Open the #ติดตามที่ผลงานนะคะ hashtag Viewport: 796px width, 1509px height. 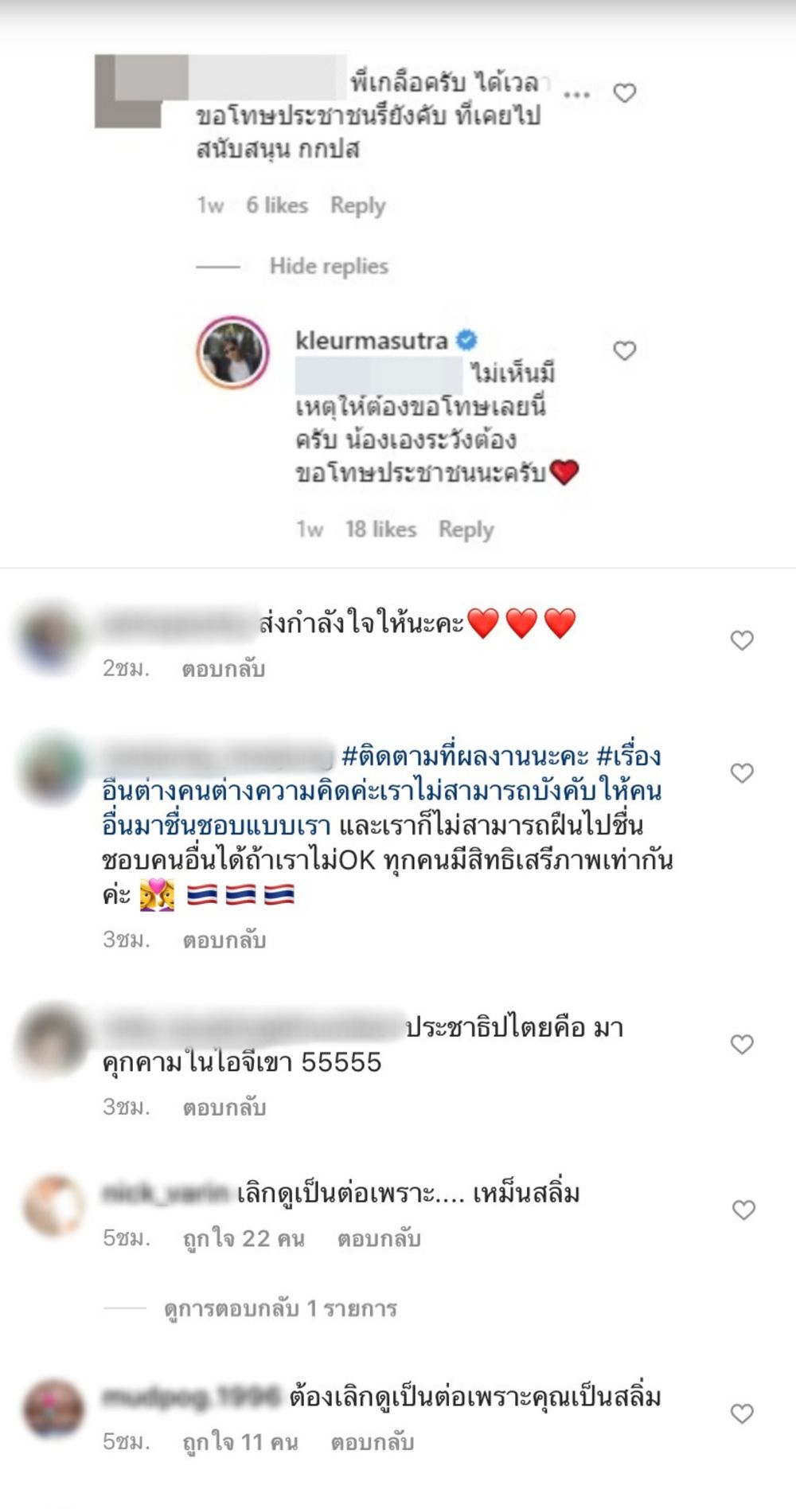point(465,755)
